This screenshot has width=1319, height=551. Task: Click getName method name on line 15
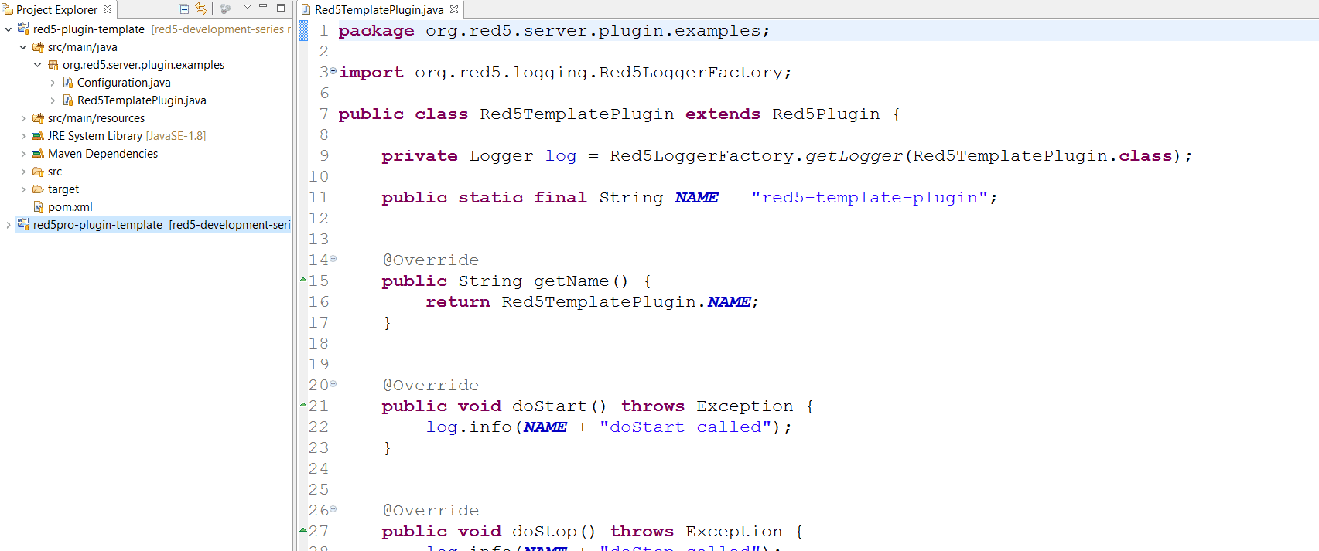coord(571,281)
